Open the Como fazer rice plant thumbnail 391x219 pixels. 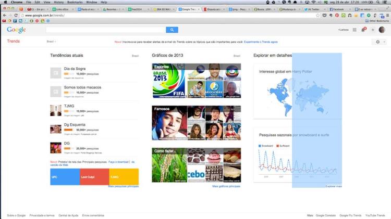[169, 165]
